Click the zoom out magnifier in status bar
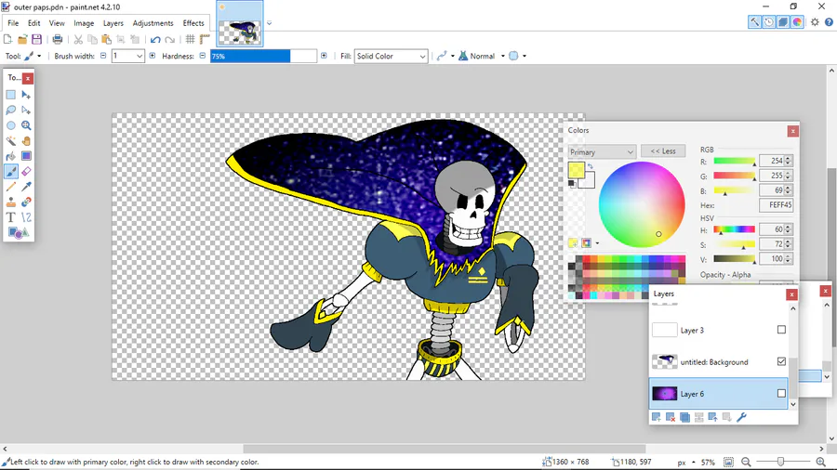Image resolution: width=837 pixels, height=470 pixels. [x=746, y=462]
